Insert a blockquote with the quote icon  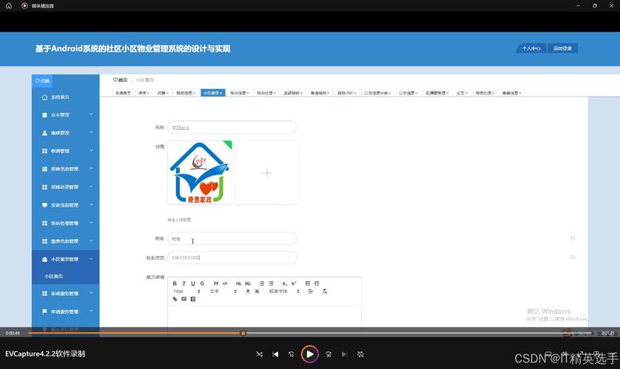(x=216, y=283)
